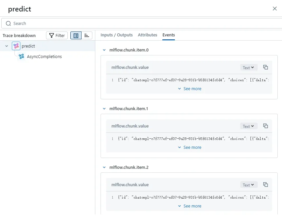Close the predict trace panel

click(275, 9)
